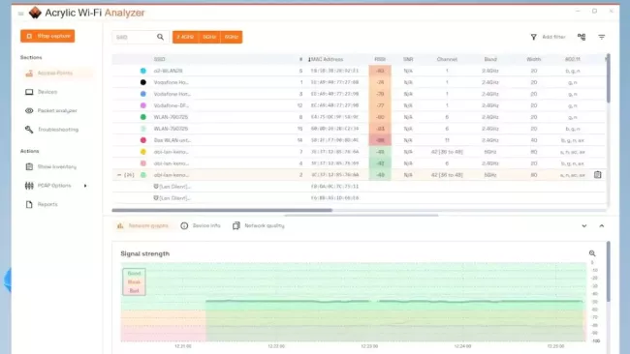Image resolution: width=630 pixels, height=354 pixels.
Task: Click the table horizontal scrollbar
Action: pos(222,210)
